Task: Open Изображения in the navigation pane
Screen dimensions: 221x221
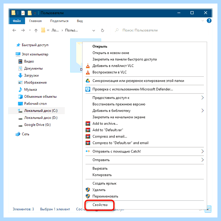Action: click(x=35, y=82)
